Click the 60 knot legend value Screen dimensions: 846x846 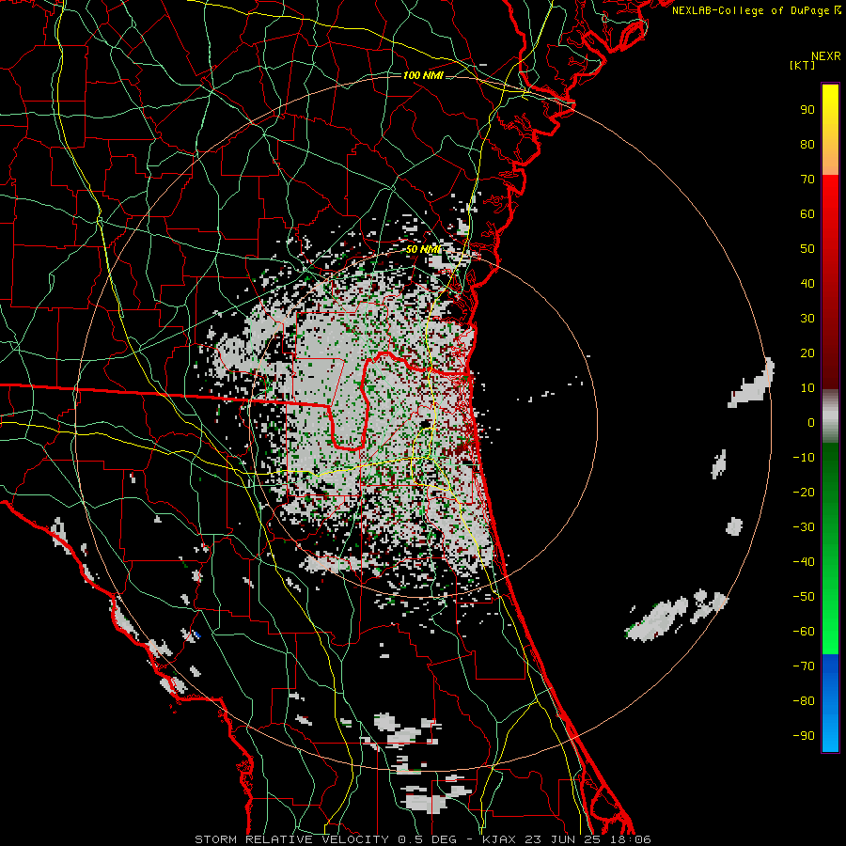(x=807, y=214)
